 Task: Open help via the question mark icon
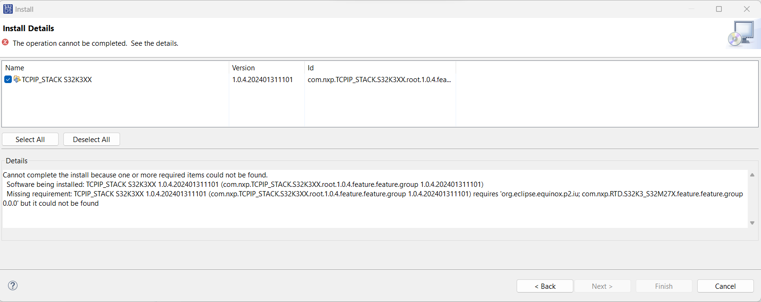coord(12,285)
